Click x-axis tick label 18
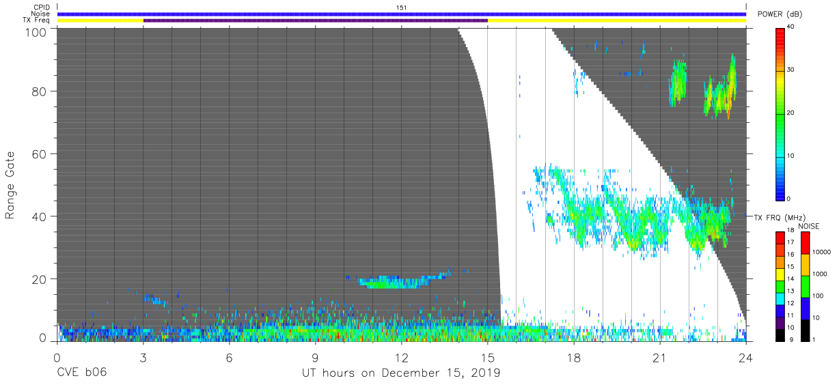 574,357
